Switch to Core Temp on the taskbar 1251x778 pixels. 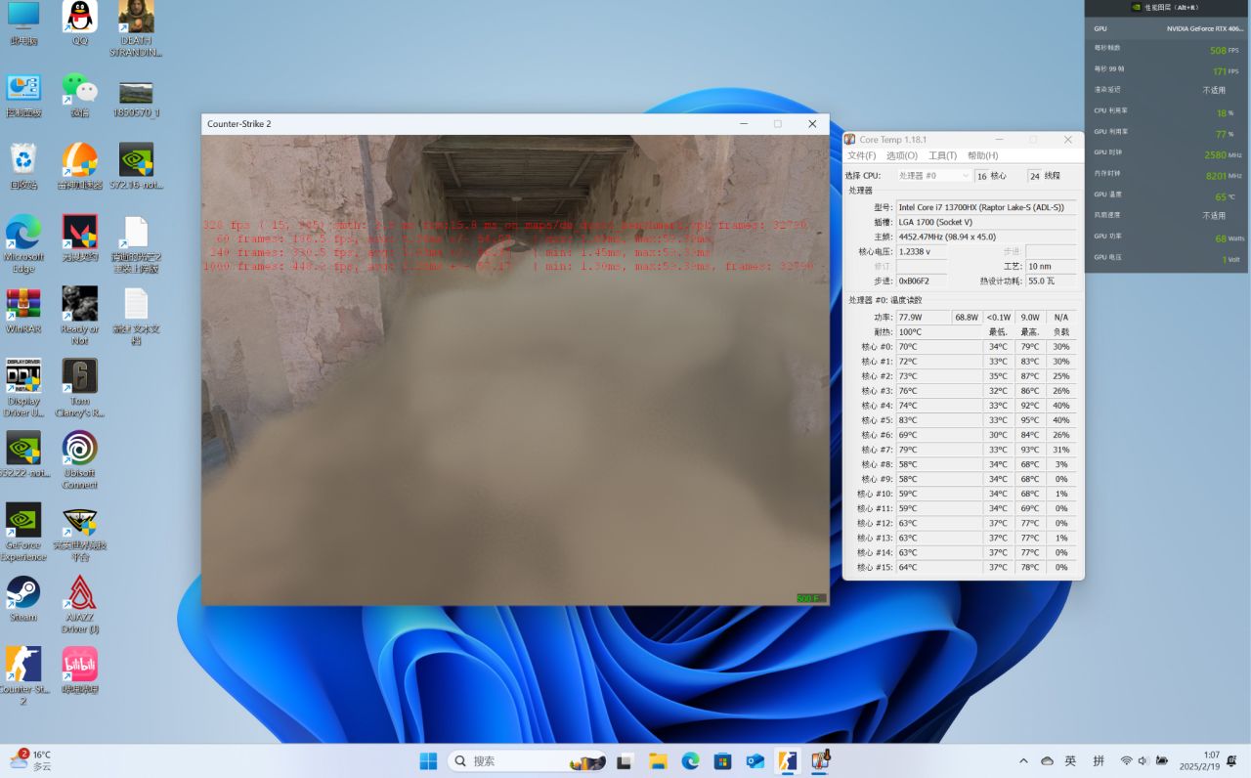819,760
